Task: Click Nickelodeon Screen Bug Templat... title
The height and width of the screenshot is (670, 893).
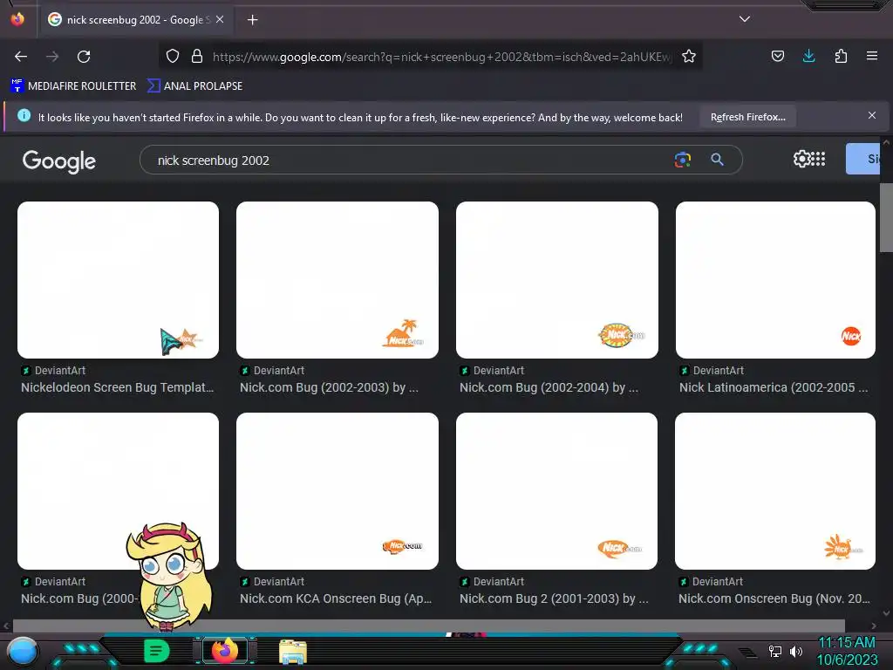Action: point(118,387)
